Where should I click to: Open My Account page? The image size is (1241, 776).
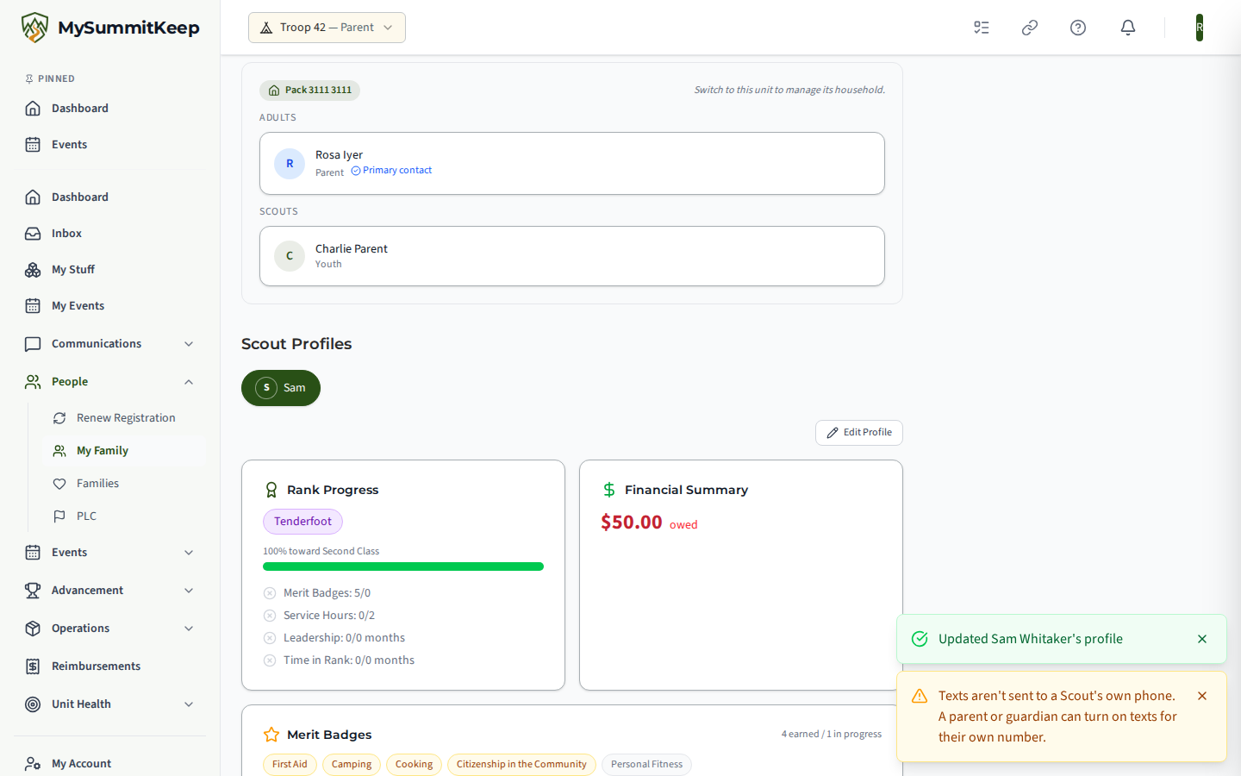[110, 764]
